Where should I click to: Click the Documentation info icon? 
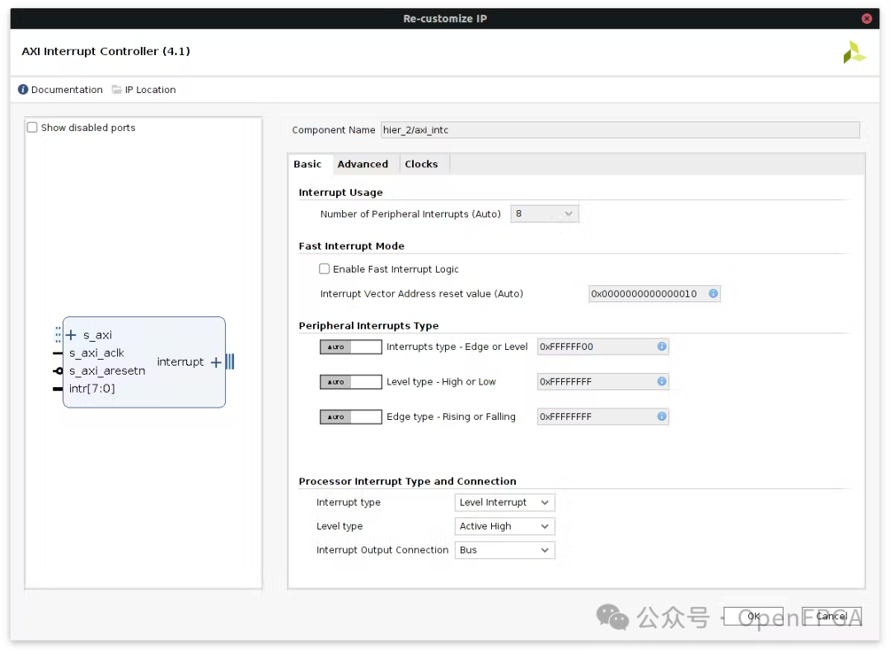tap(23, 90)
